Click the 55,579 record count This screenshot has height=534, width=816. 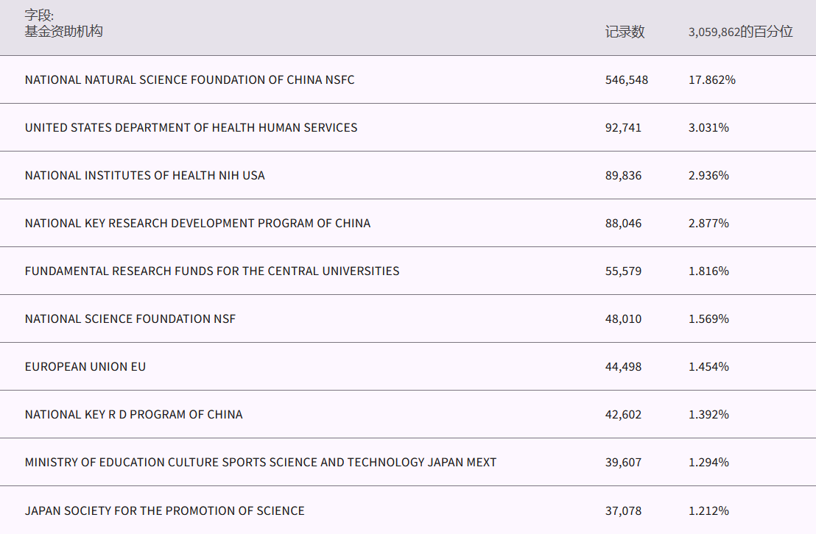click(623, 271)
